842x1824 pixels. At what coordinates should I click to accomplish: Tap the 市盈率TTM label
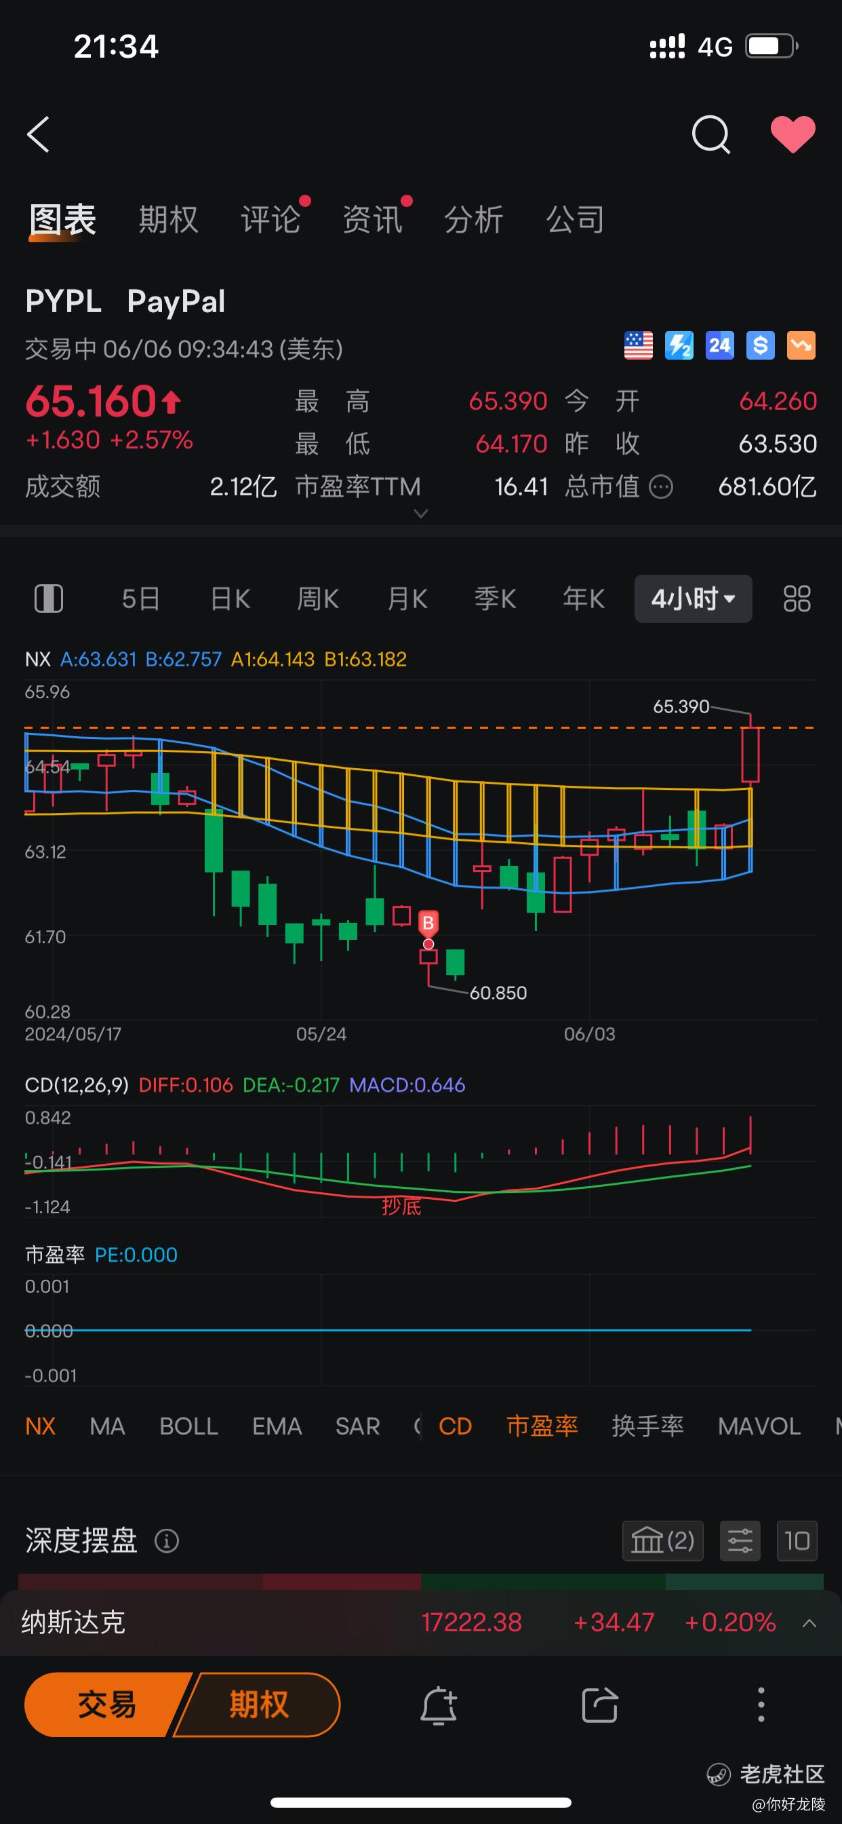click(358, 487)
